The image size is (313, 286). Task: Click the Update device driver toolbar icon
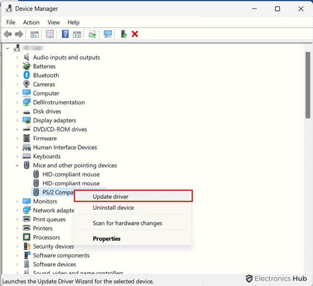[92, 34]
